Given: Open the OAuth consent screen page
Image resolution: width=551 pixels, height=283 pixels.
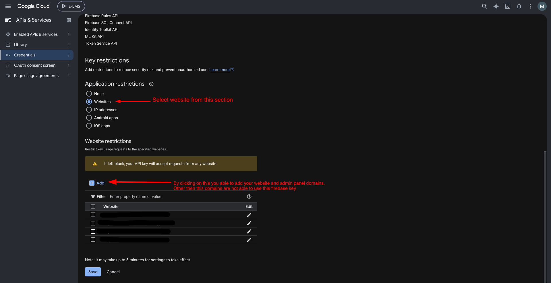Looking at the screenshot, I should pyautogui.click(x=35, y=65).
